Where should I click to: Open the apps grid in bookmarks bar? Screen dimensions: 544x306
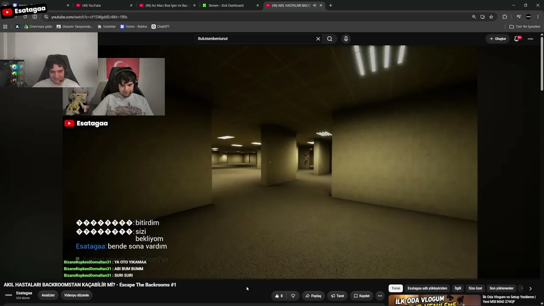point(5,26)
